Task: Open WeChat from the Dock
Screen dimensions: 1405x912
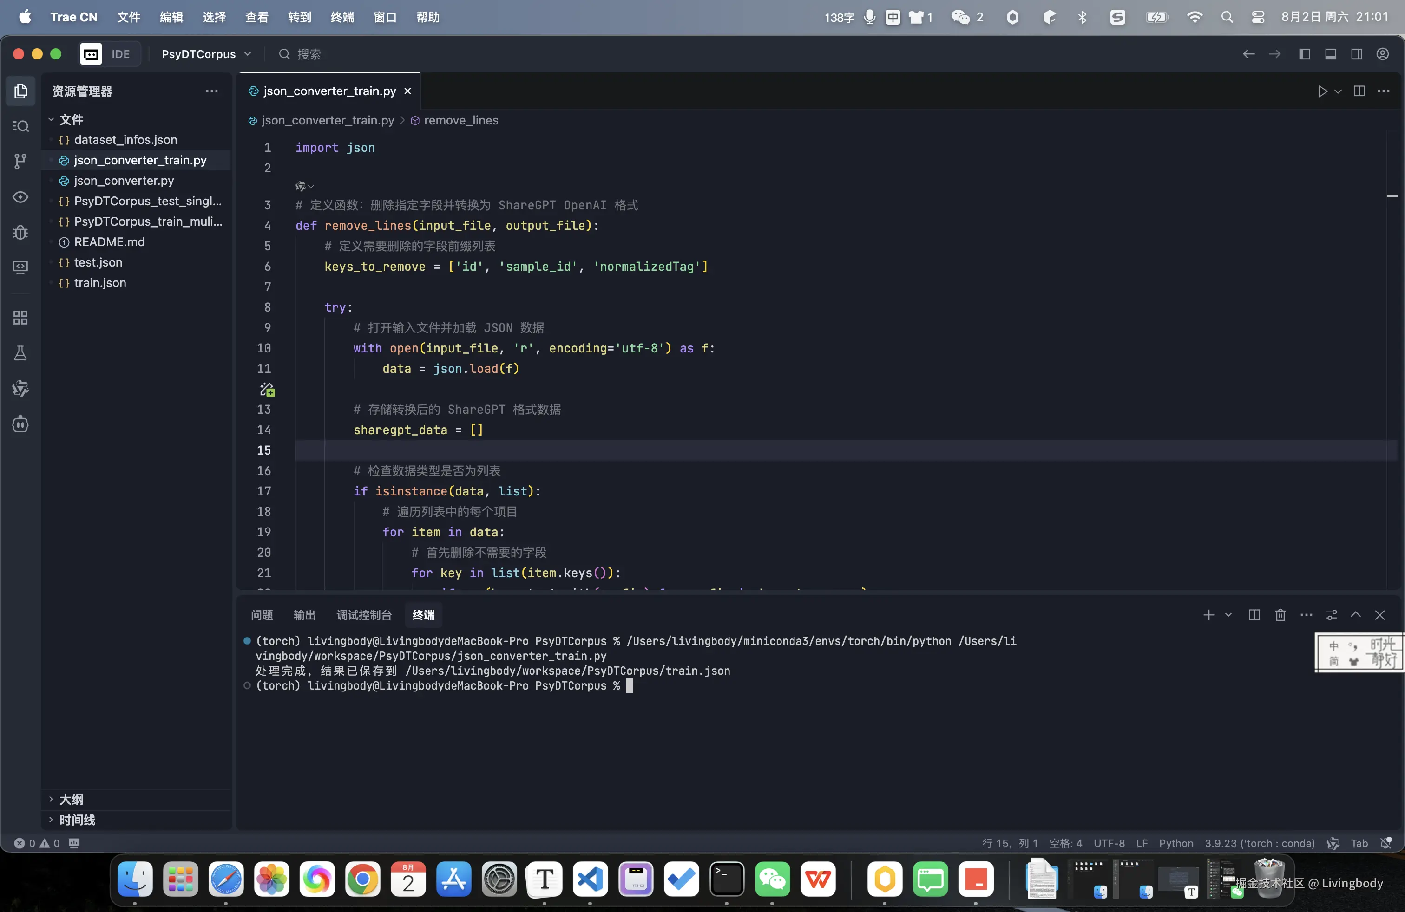Action: click(772, 879)
